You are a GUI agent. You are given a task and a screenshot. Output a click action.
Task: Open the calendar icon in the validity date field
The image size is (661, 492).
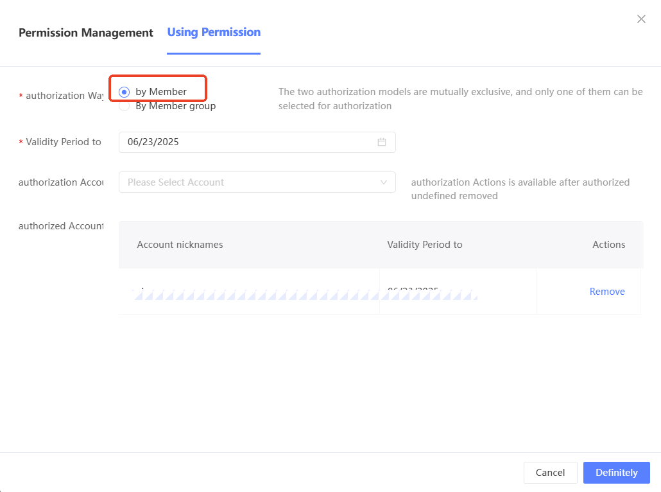pos(382,142)
